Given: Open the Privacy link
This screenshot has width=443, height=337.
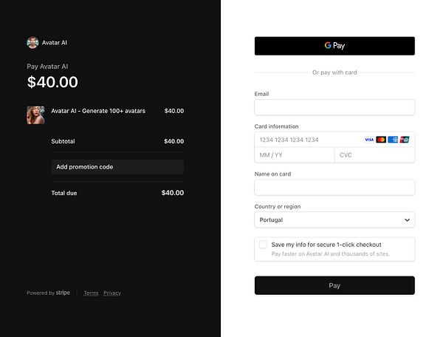Looking at the screenshot, I should click(112, 293).
